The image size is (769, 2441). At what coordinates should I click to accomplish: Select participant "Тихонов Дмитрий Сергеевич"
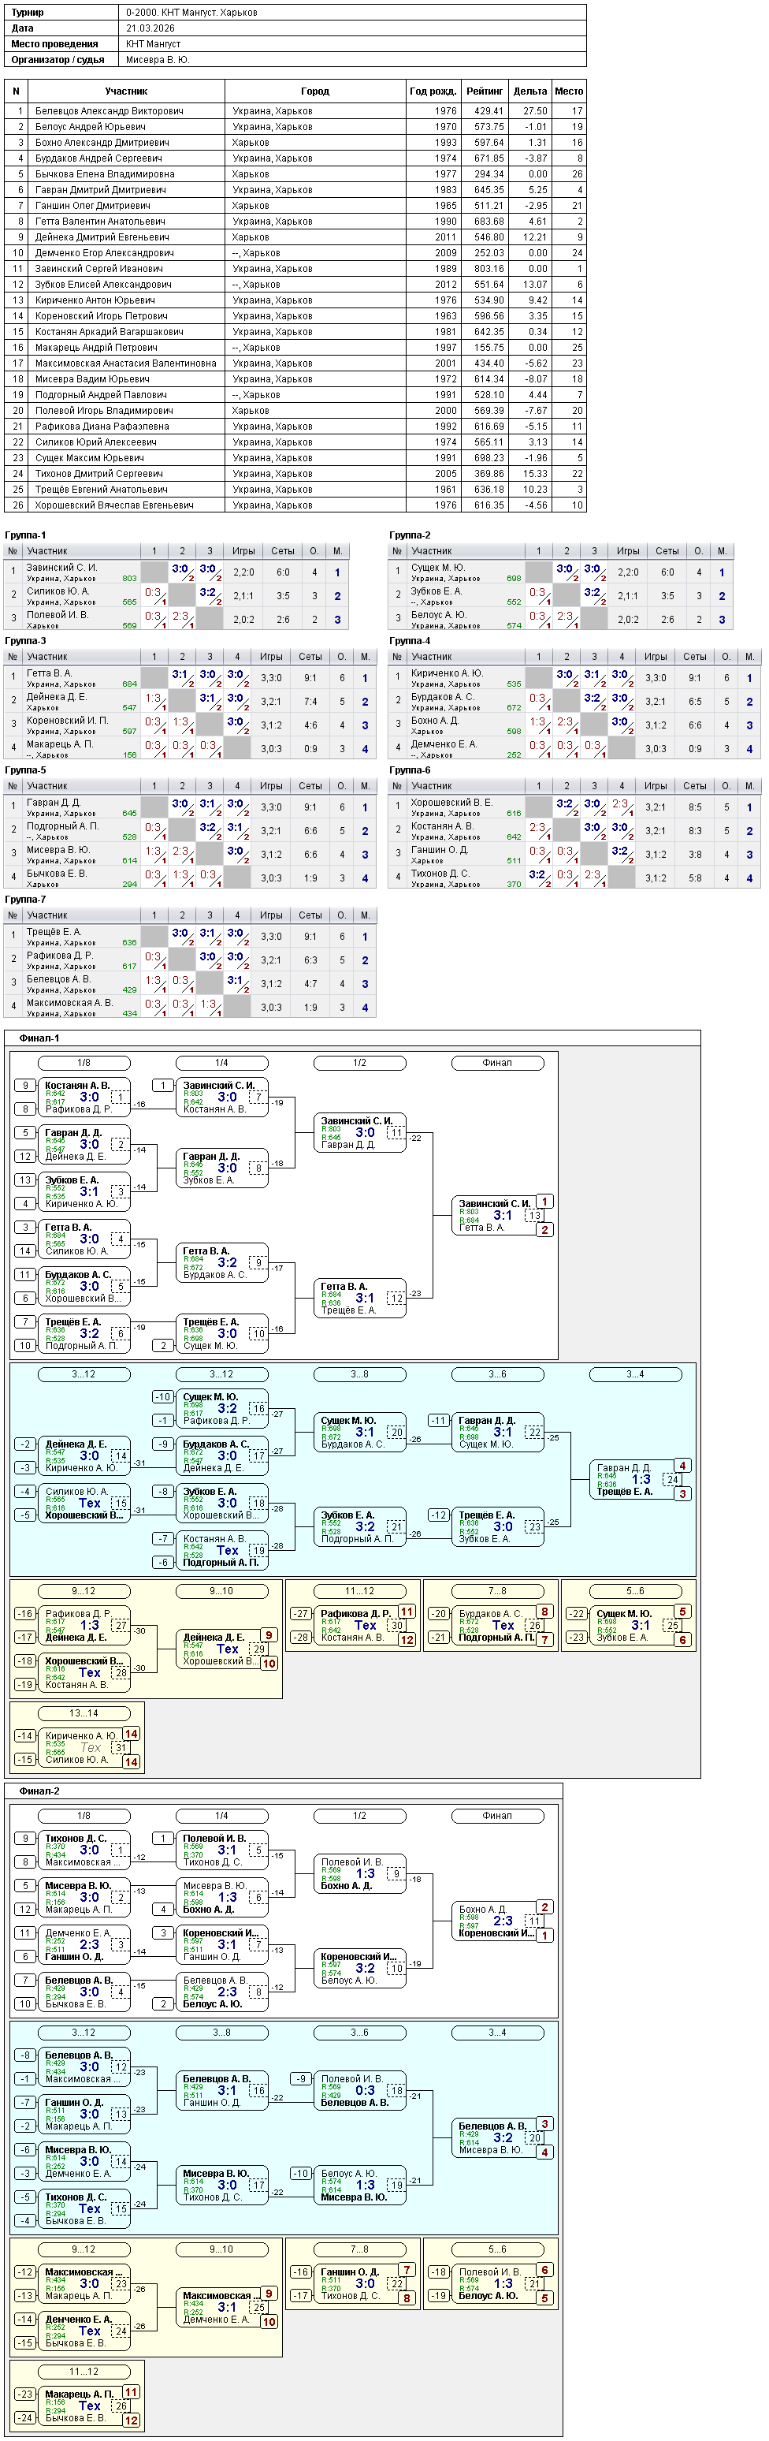click(99, 474)
